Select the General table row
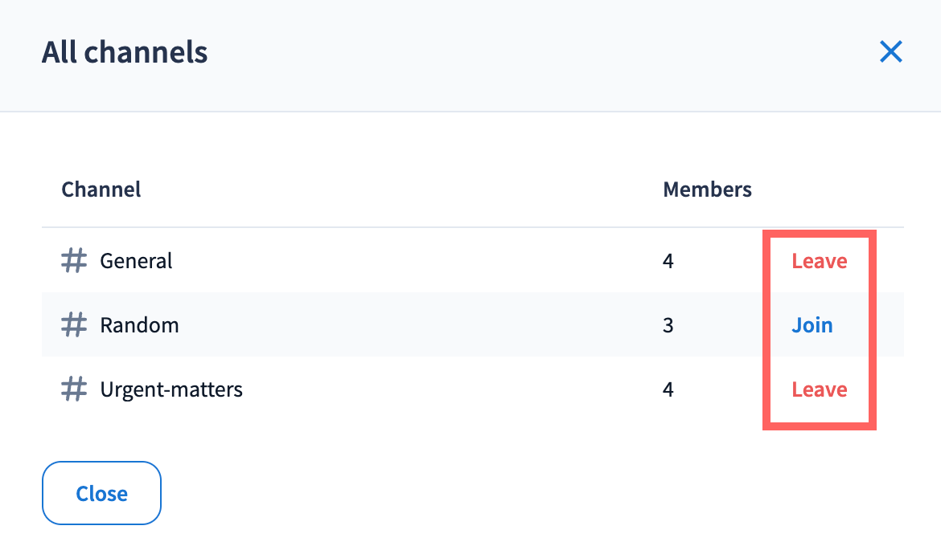Image resolution: width=941 pixels, height=538 pixels. pos(402,261)
